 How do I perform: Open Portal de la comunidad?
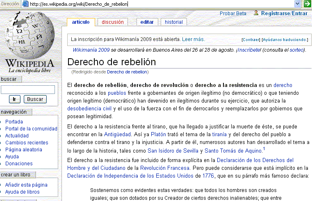(x=31, y=128)
